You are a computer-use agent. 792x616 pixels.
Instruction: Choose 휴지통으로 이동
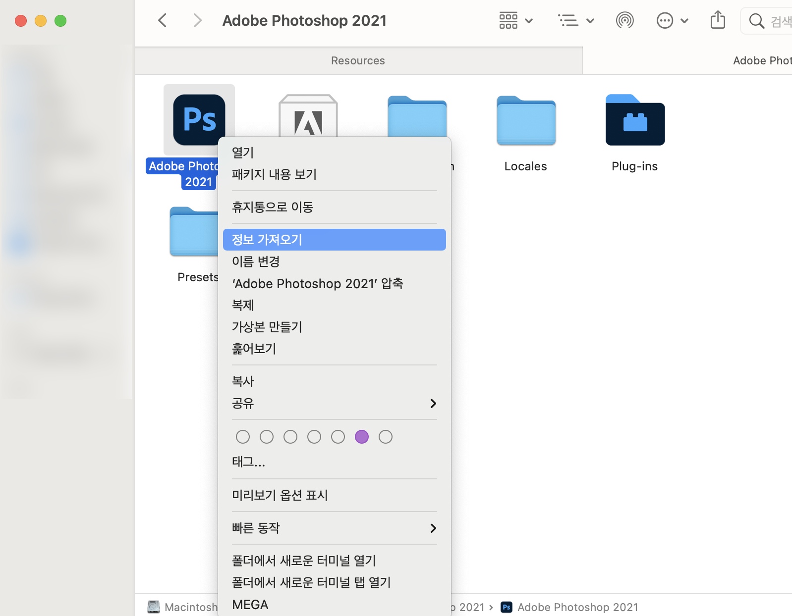[x=335, y=207]
